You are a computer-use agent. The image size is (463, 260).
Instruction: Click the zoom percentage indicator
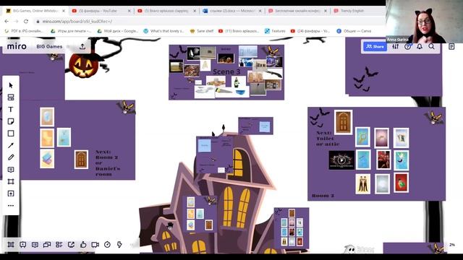click(x=452, y=245)
